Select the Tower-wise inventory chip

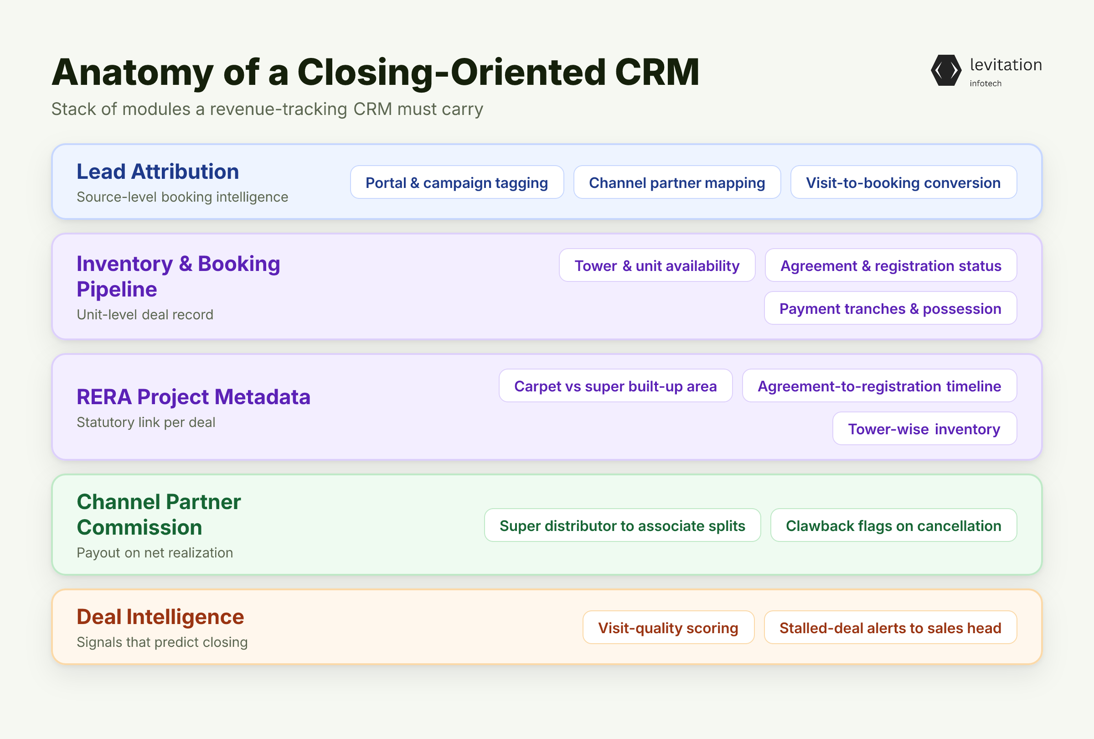click(x=924, y=429)
